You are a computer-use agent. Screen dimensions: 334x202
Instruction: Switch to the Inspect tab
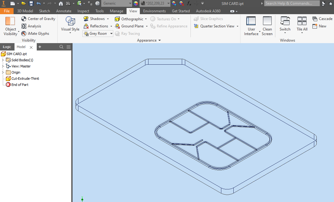pyautogui.click(x=83, y=11)
